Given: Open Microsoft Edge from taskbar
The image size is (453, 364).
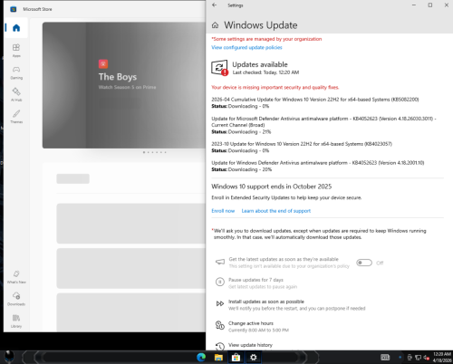Looking at the screenshot, I should (201, 358).
